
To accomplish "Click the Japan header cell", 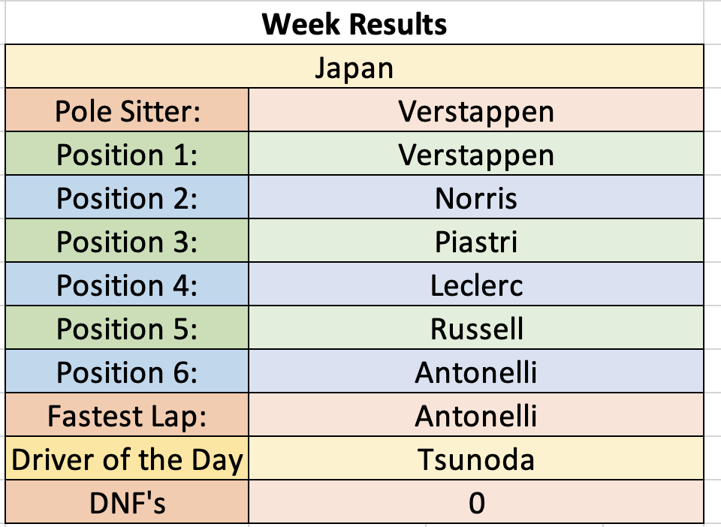I will pos(354,66).
